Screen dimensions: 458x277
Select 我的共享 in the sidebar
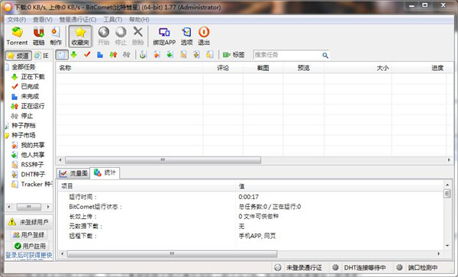point(33,145)
